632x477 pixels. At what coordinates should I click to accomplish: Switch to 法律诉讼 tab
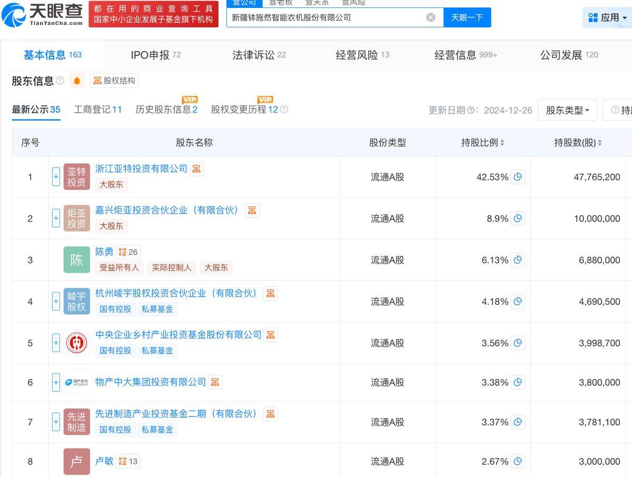click(x=259, y=55)
